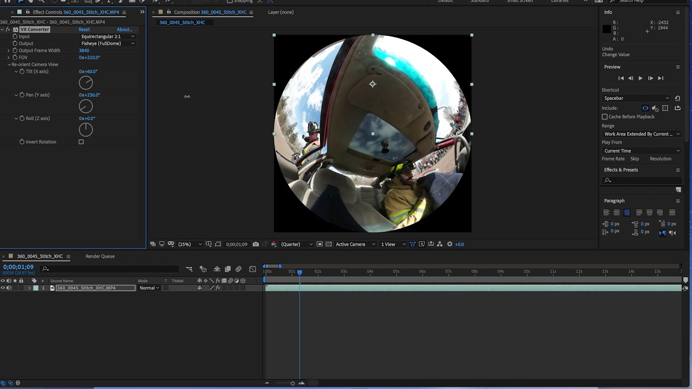Image resolution: width=692 pixels, height=389 pixels.
Task: Reset the preview shortcut settings icon
Action: pyautogui.click(x=677, y=98)
